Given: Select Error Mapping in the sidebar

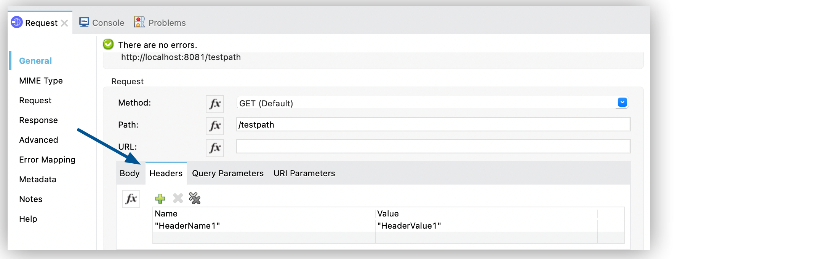Looking at the screenshot, I should [47, 160].
